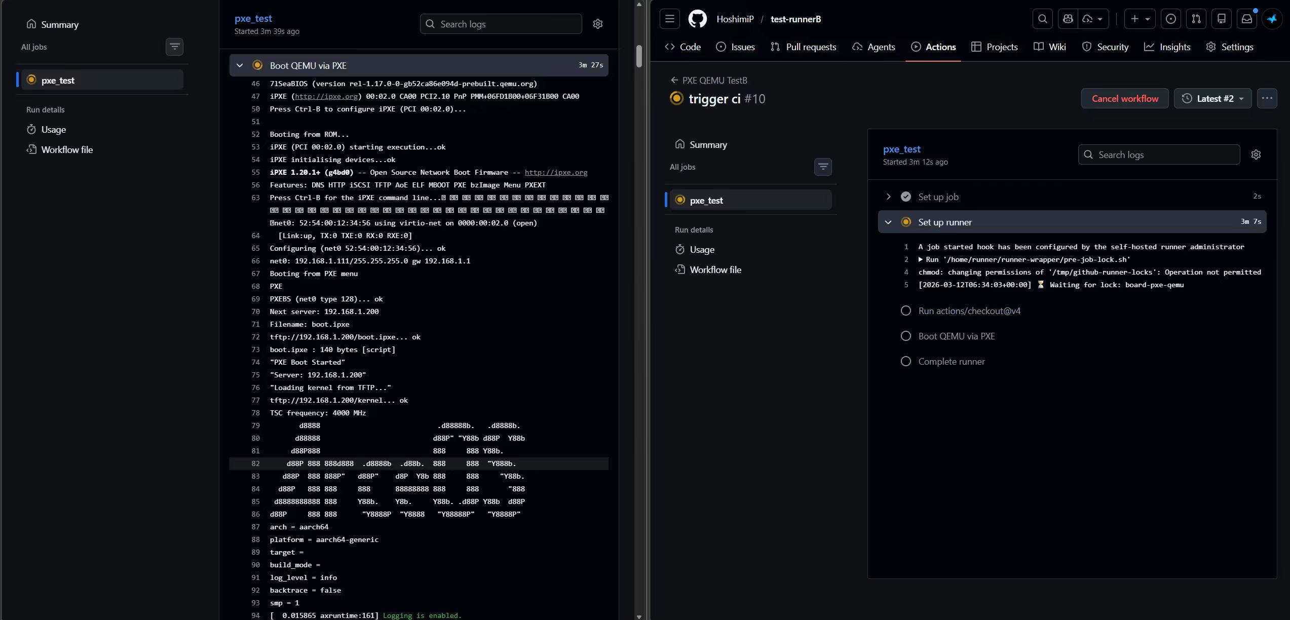Click the pull requests icon in header

1196,19
